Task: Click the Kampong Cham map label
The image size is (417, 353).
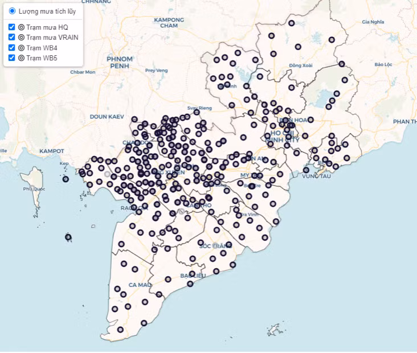Action: (169, 22)
